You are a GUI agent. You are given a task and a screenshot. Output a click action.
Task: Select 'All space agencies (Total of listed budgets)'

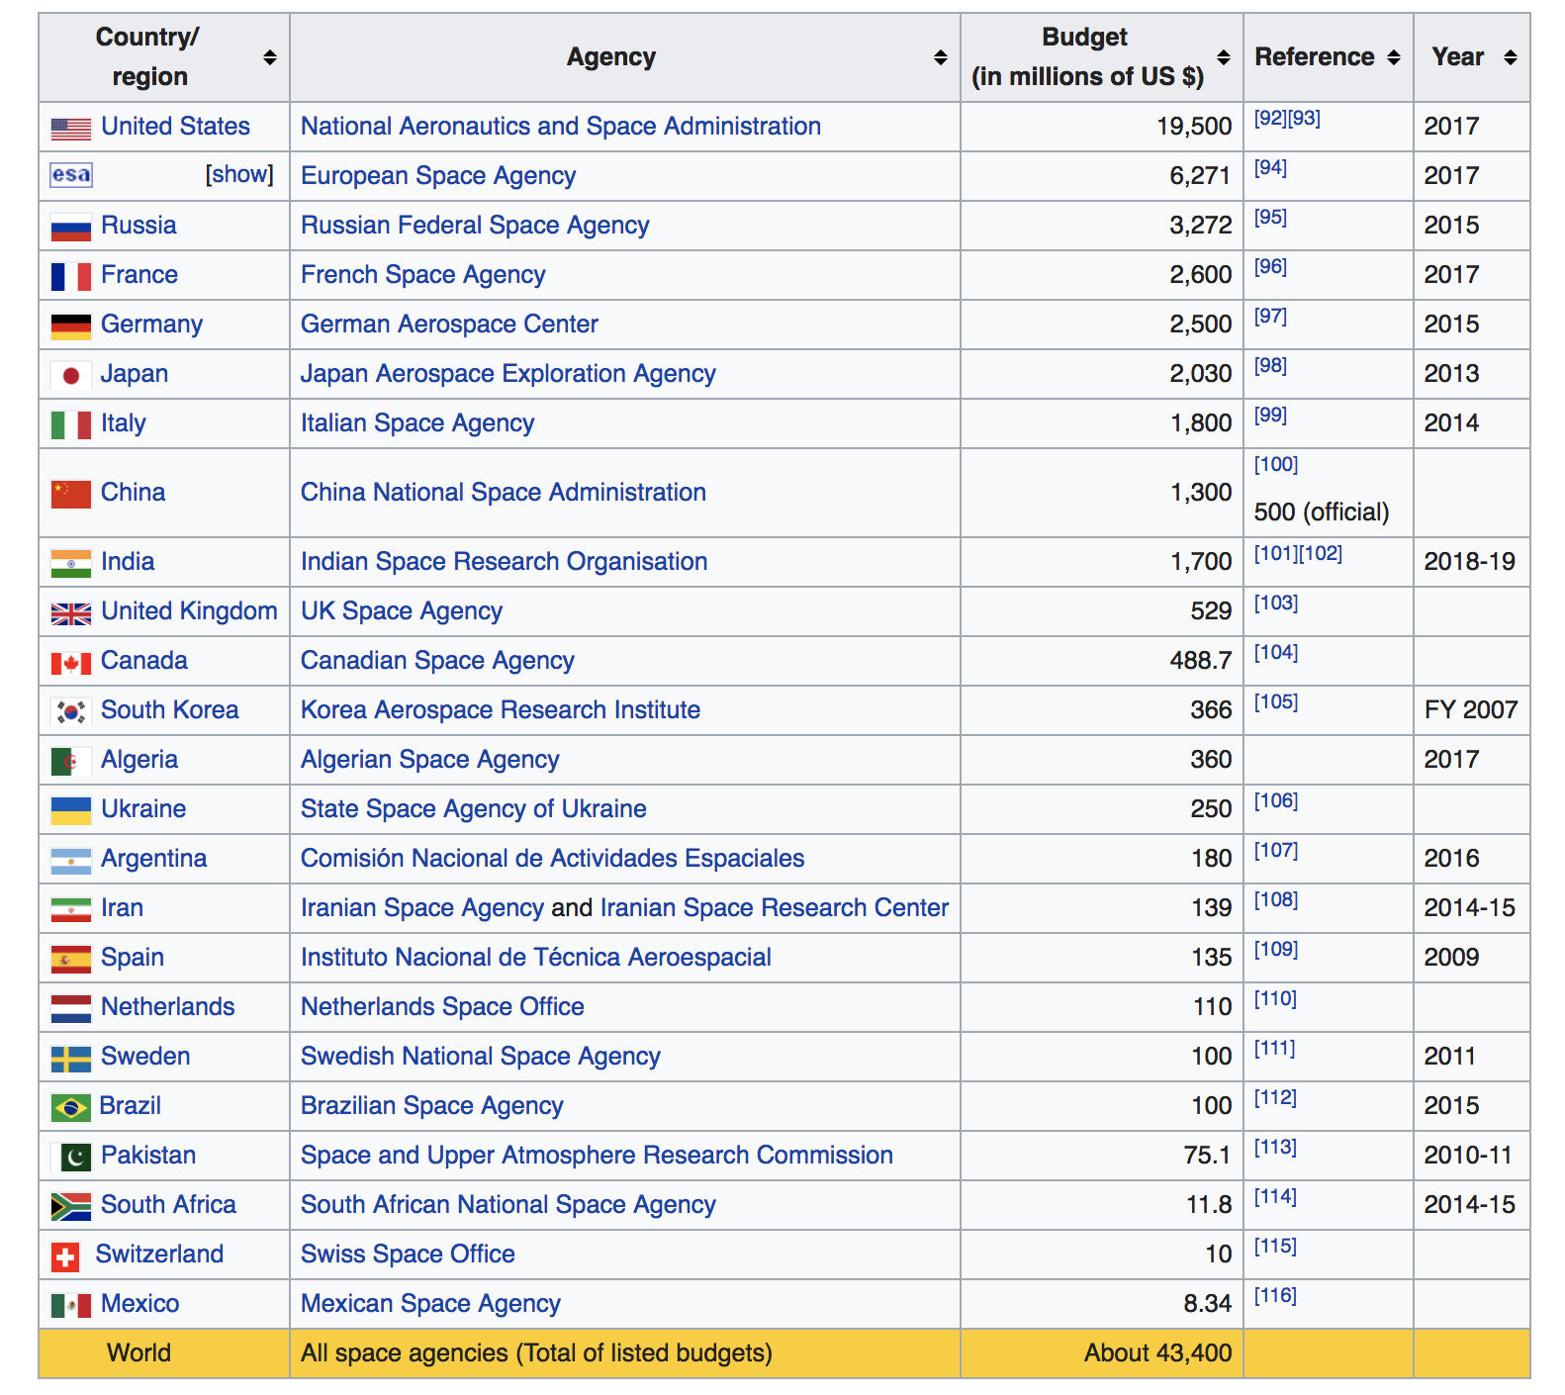point(536,1353)
